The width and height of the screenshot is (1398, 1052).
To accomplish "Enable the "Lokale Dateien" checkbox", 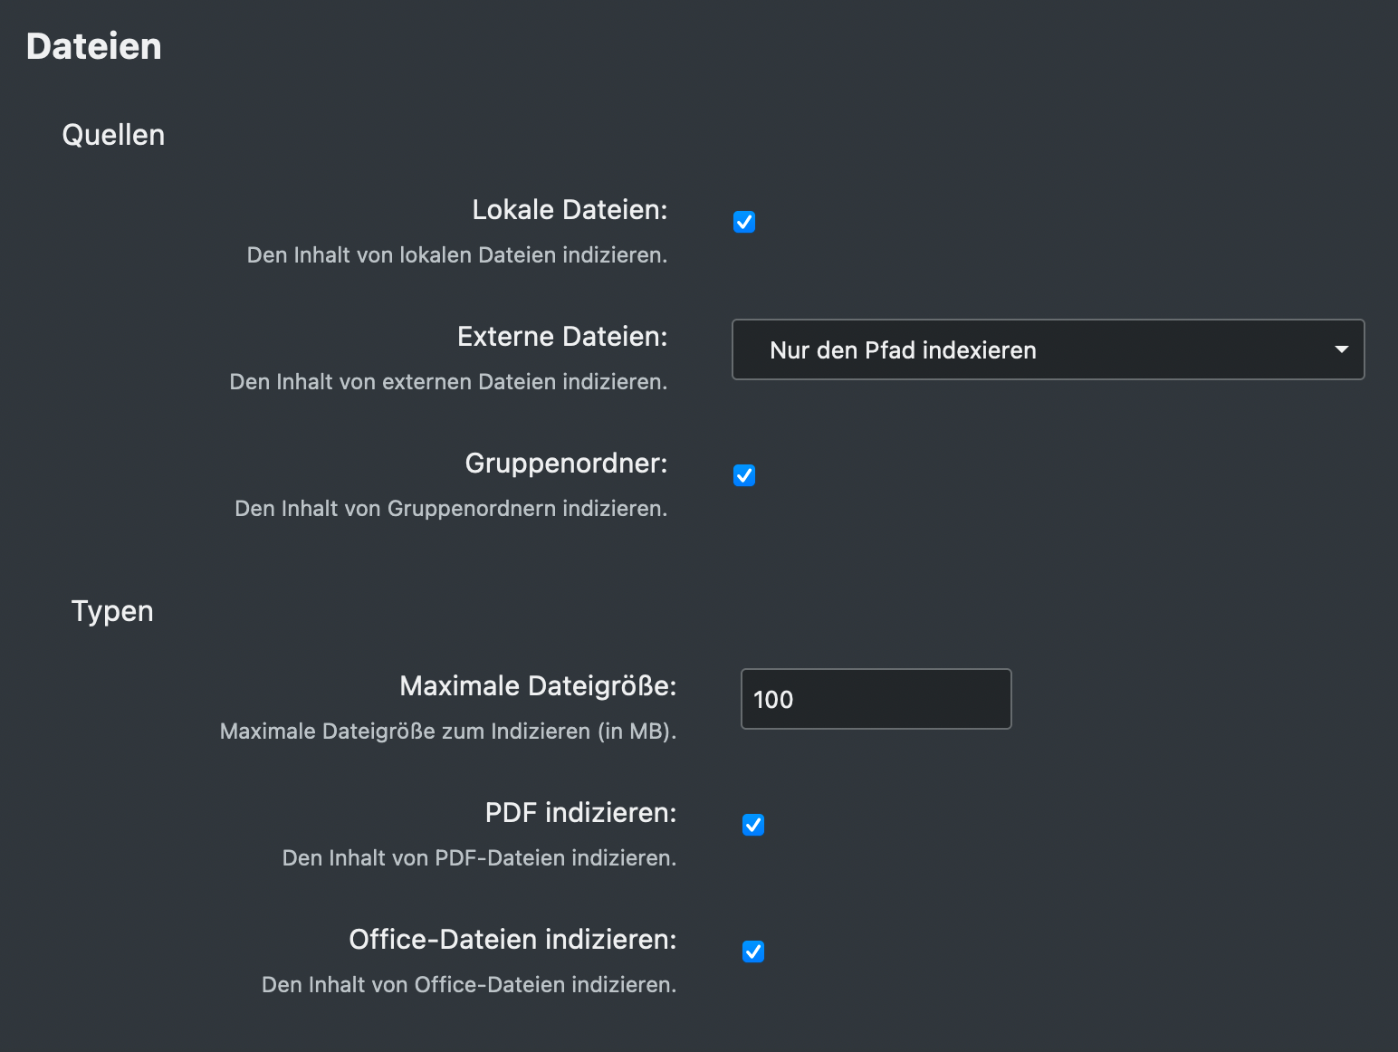I will 743,222.
